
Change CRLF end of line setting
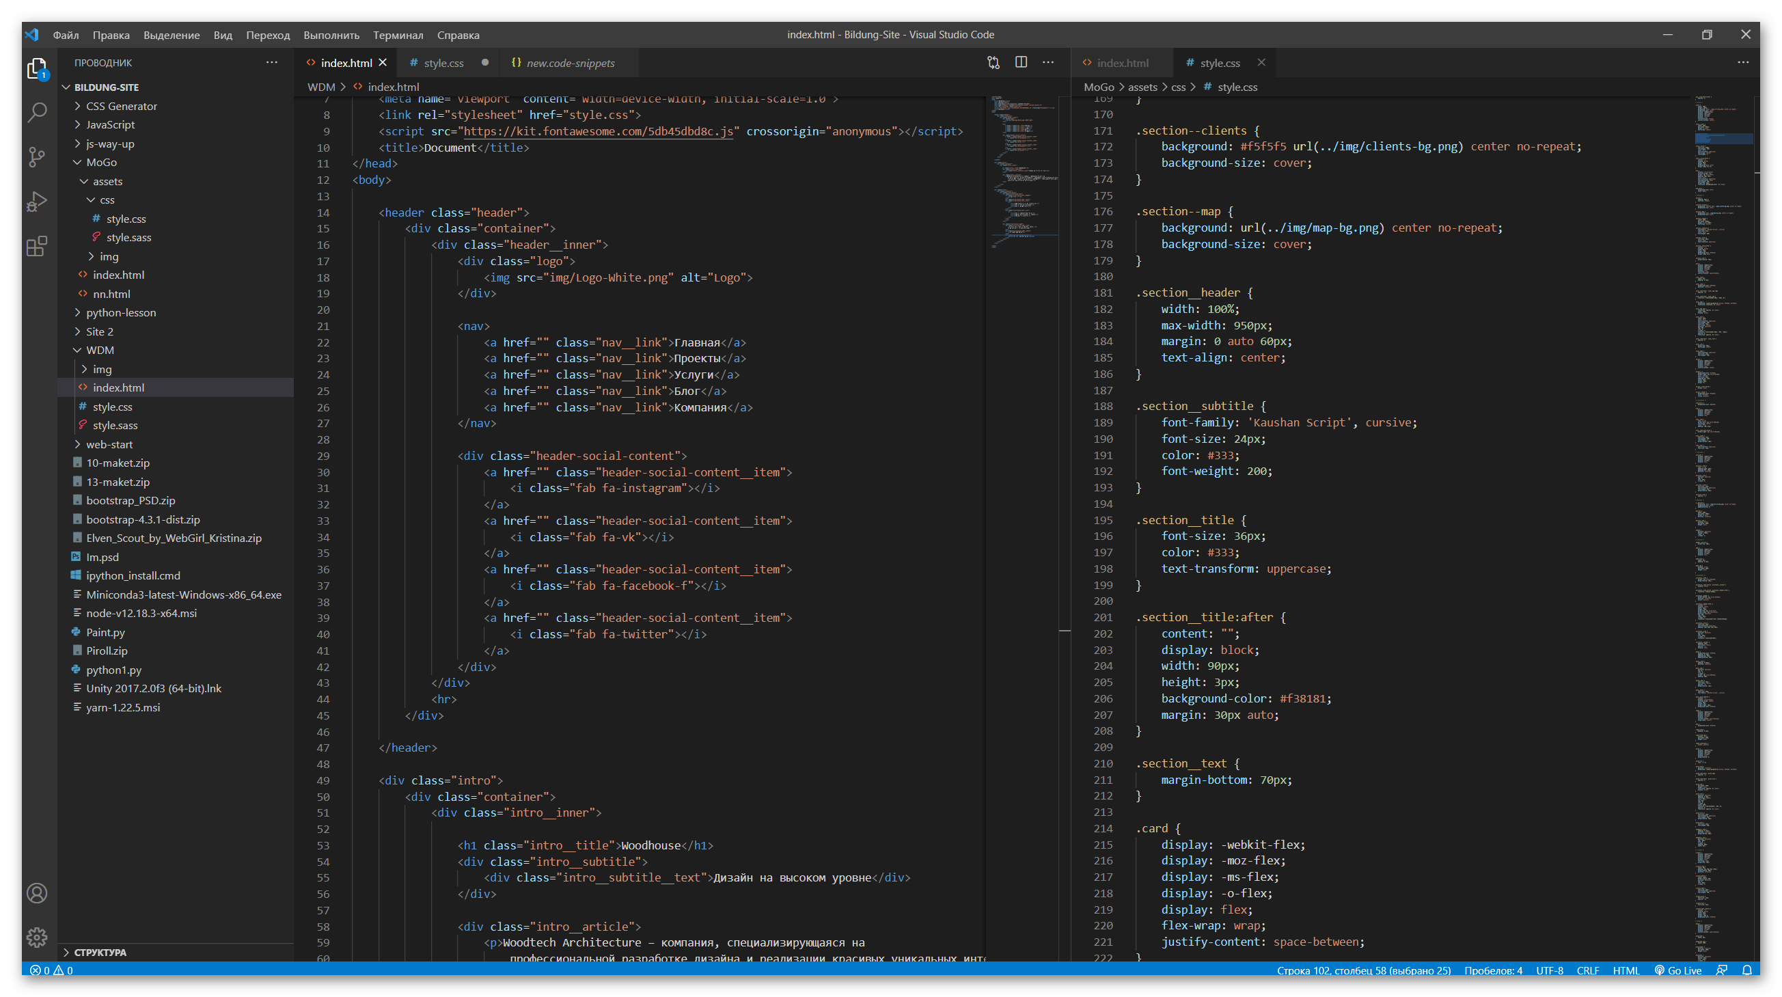point(1588,970)
